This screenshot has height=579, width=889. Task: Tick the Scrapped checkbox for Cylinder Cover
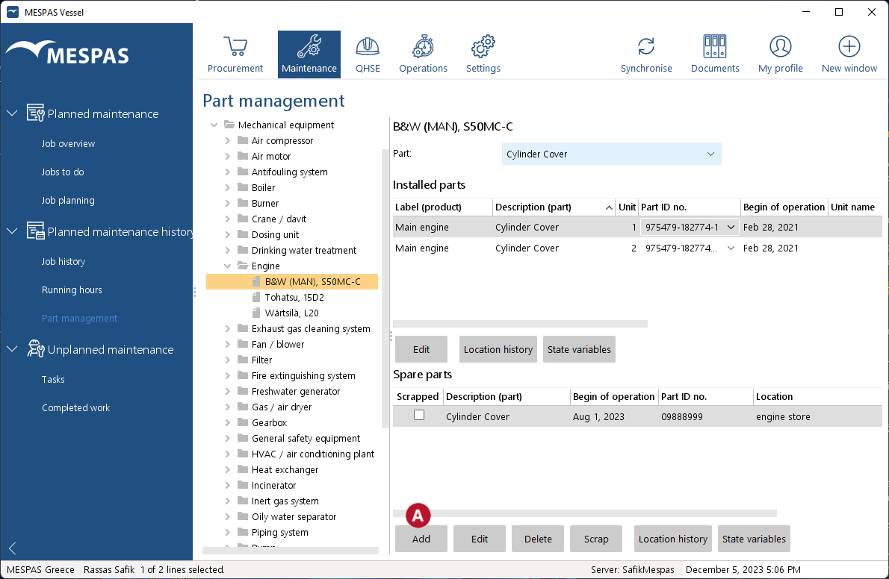(419, 415)
